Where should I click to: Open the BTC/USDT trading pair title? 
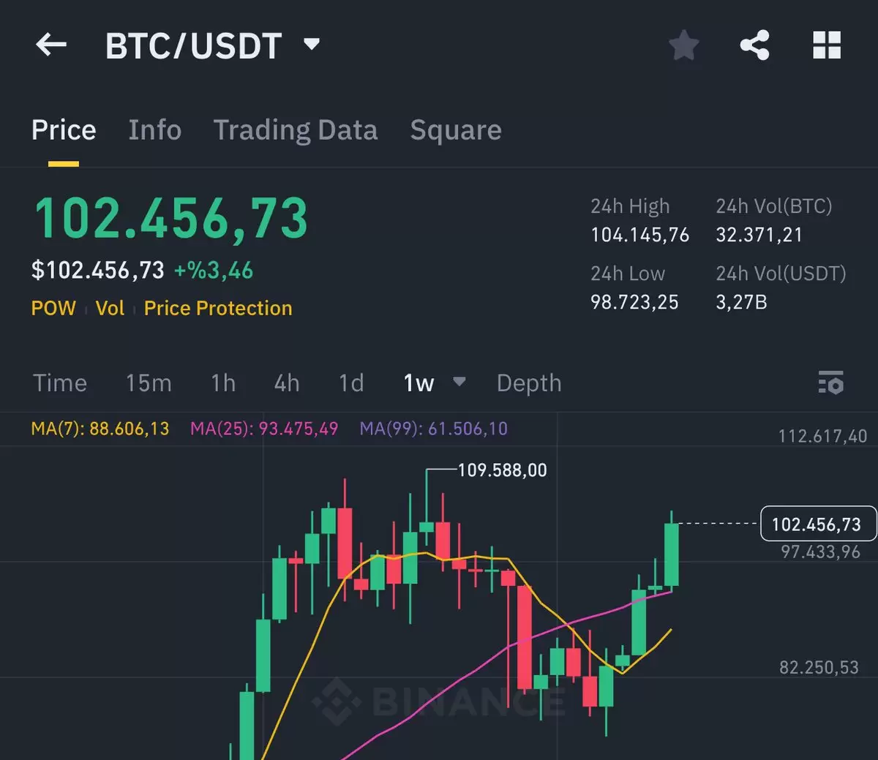click(x=194, y=46)
